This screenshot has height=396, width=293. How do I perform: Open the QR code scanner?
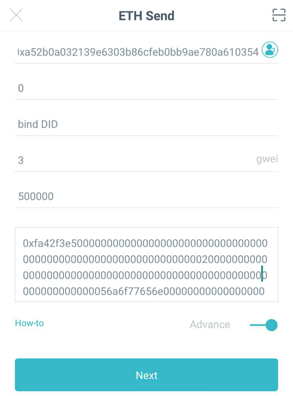(279, 15)
